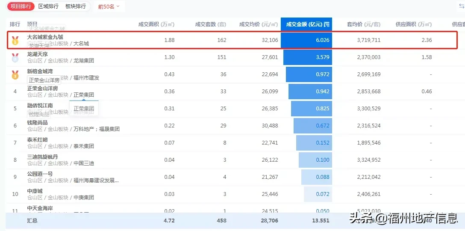
Task: Click 套均价 value 3,719,711
Action: (x=369, y=40)
